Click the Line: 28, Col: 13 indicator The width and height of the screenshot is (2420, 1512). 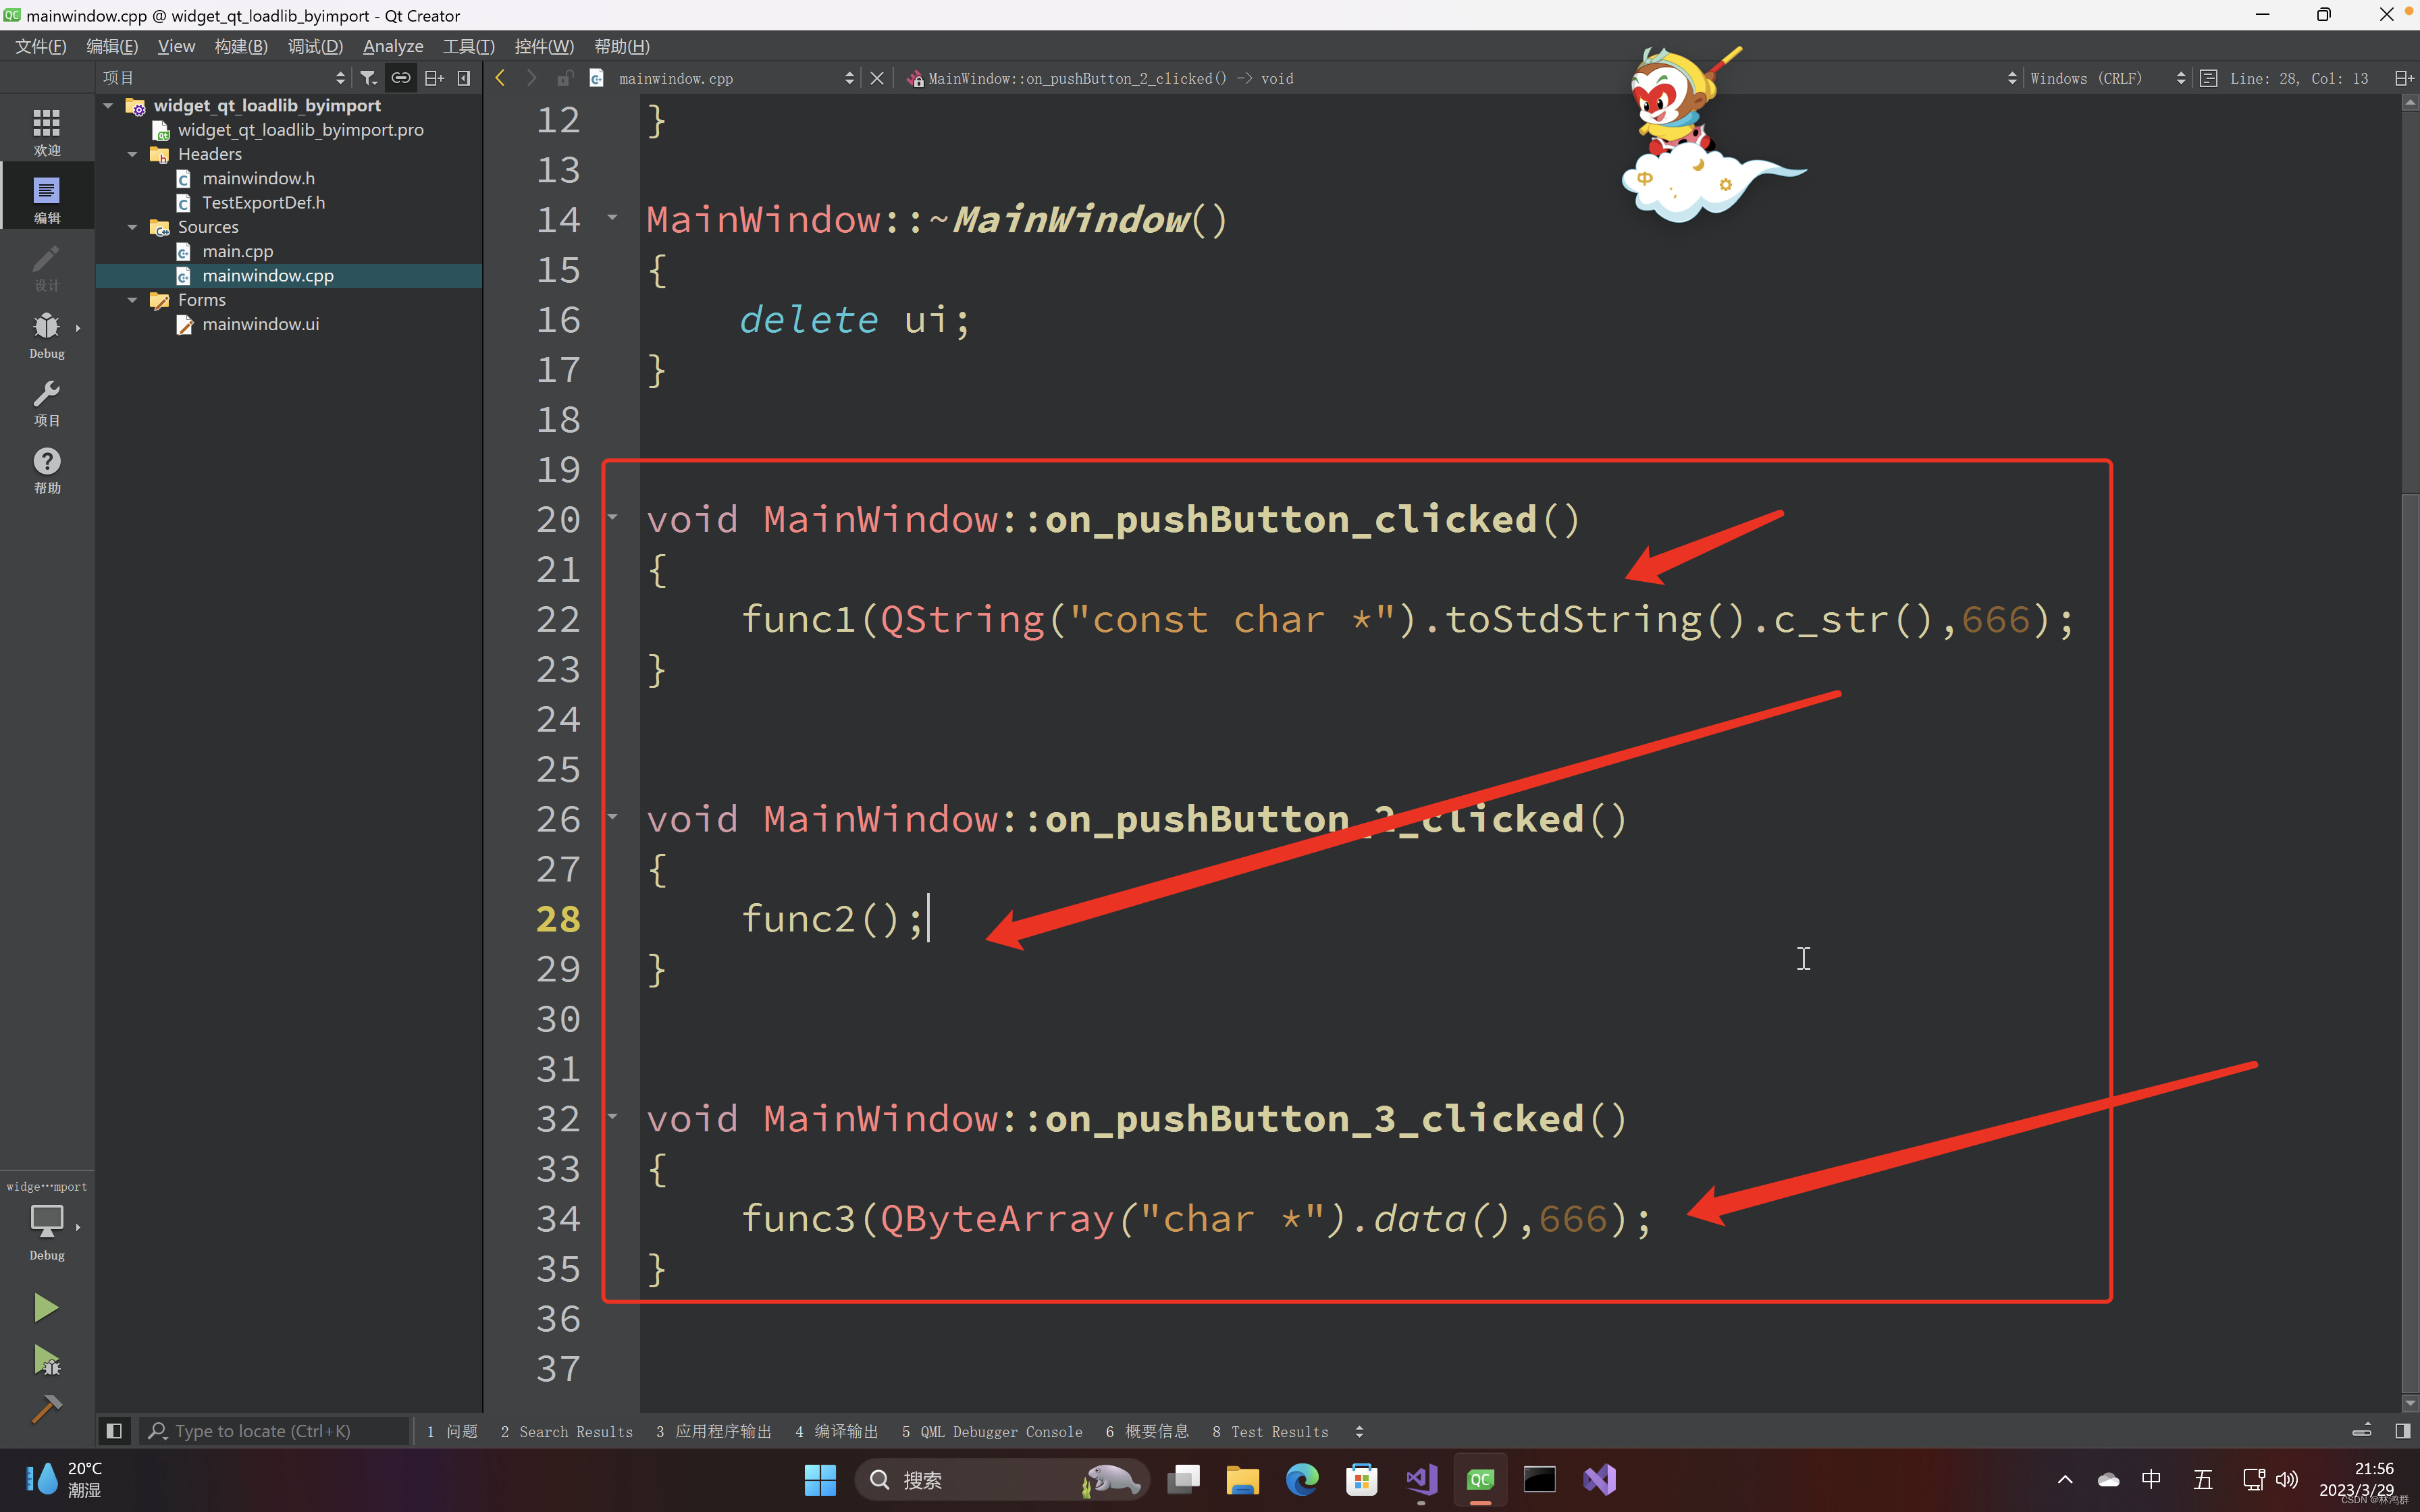coord(2298,78)
